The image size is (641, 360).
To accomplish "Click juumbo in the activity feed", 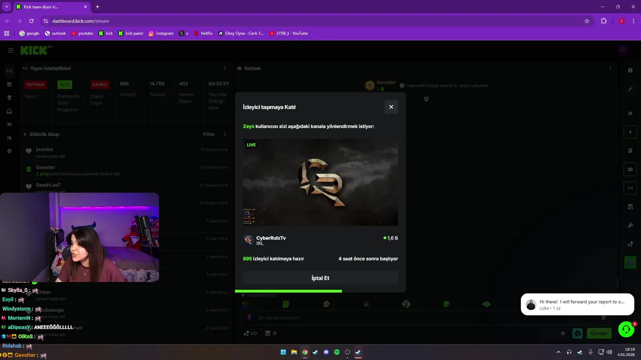I will click(x=45, y=149).
